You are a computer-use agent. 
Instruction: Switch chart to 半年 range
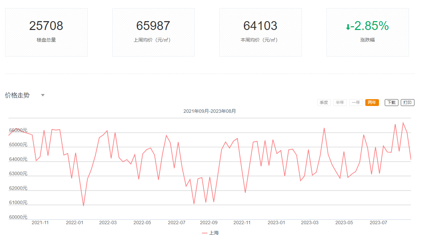[340, 103]
